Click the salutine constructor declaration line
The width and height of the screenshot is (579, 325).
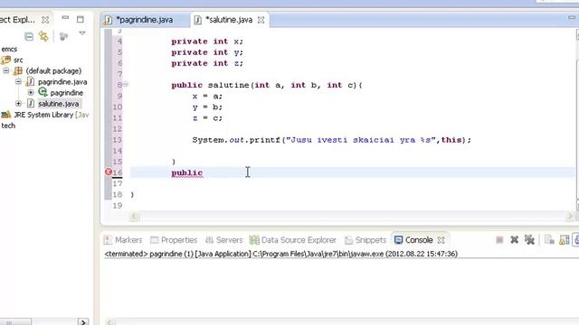267,85
